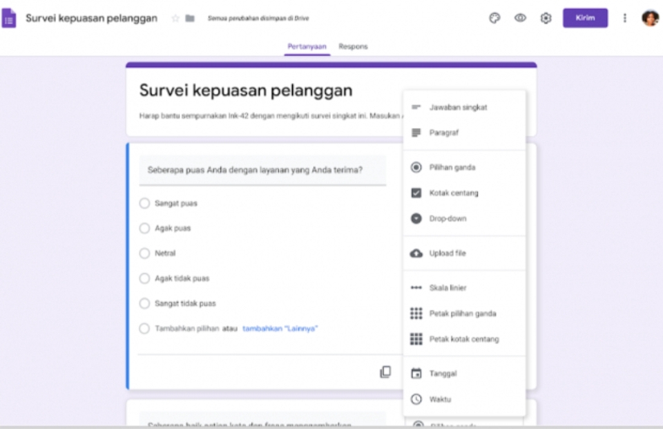Select the Waktu question type
The height and width of the screenshot is (429, 663).
tap(415, 399)
